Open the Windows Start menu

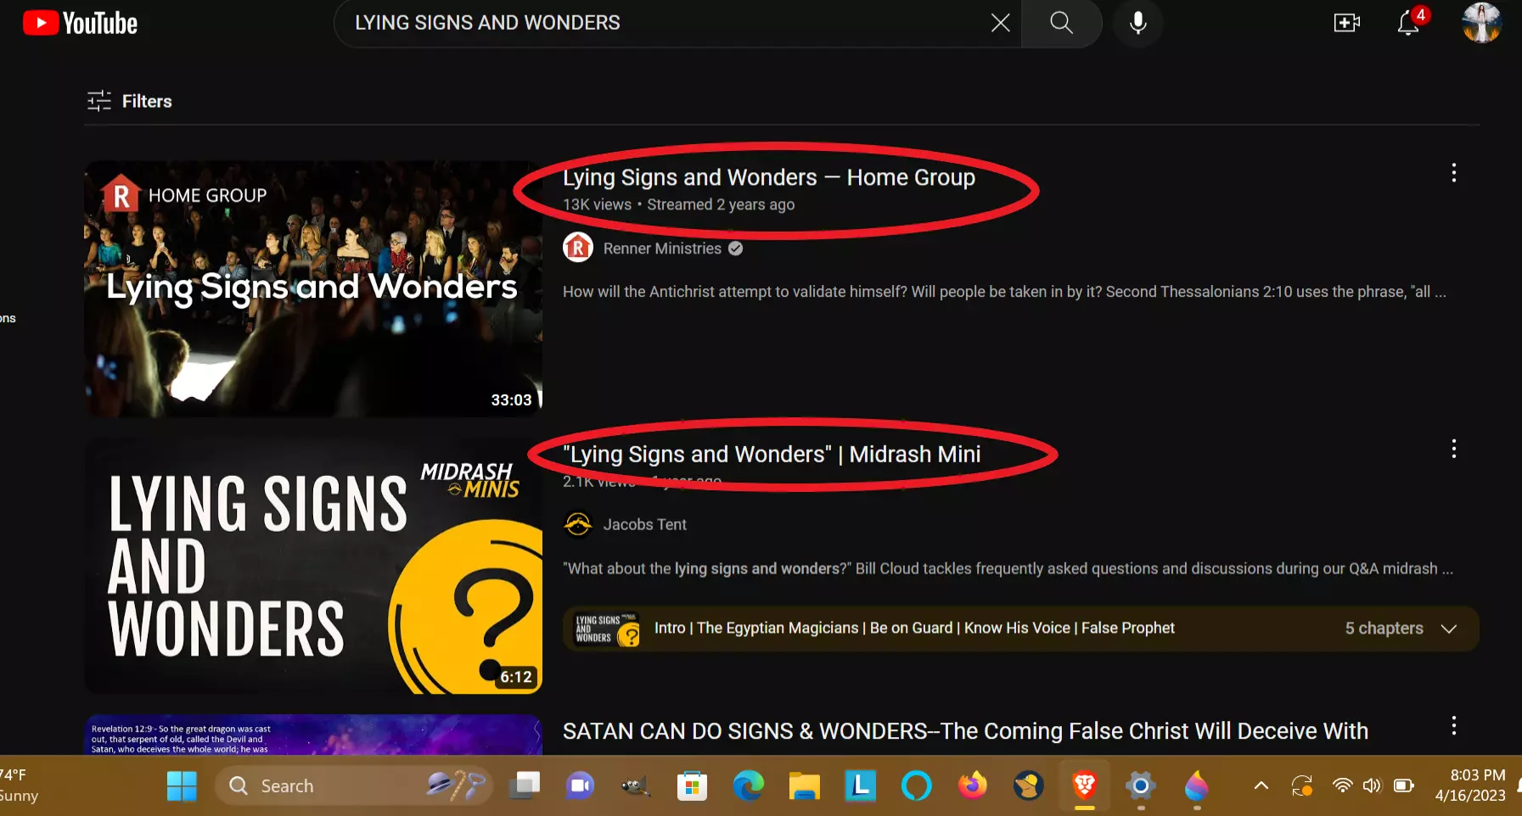pos(182,786)
